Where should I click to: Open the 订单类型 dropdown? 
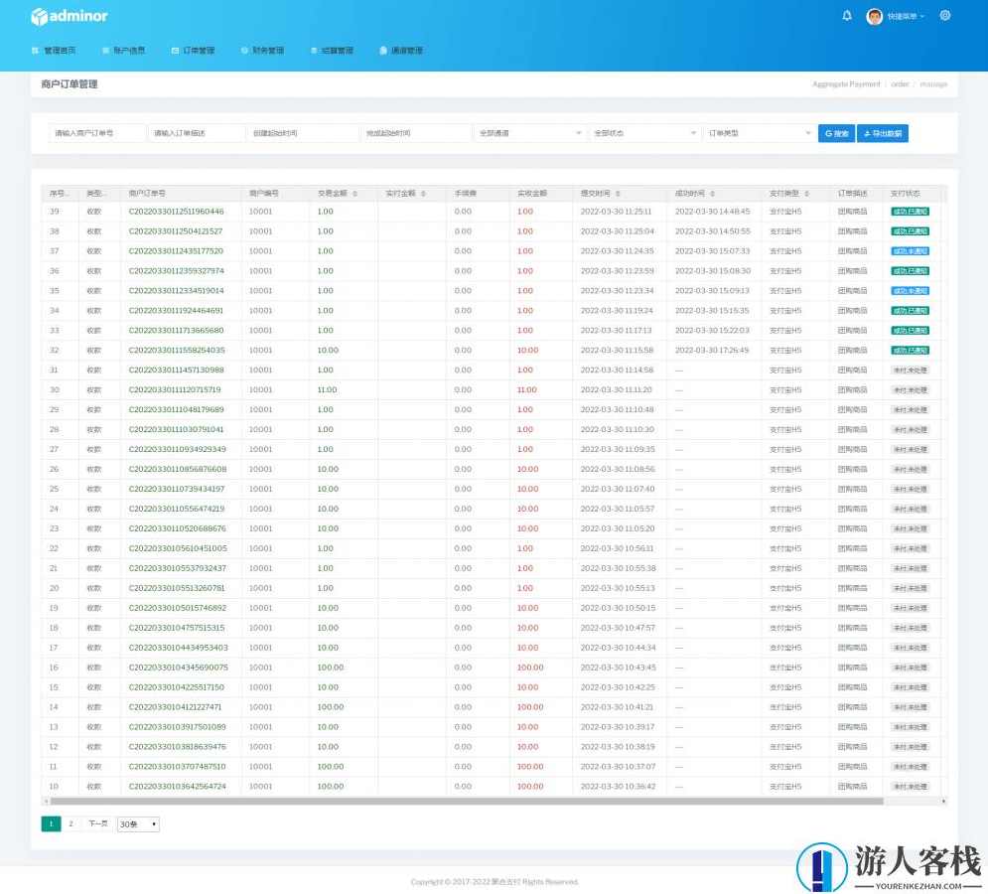coord(757,131)
